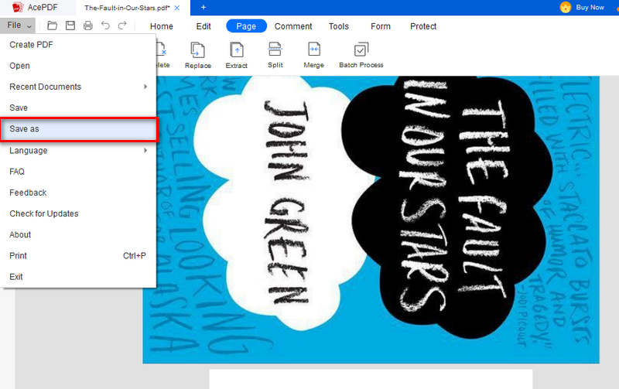This screenshot has width=619, height=389.
Task: Click the book cover page in viewer
Action: (371, 220)
